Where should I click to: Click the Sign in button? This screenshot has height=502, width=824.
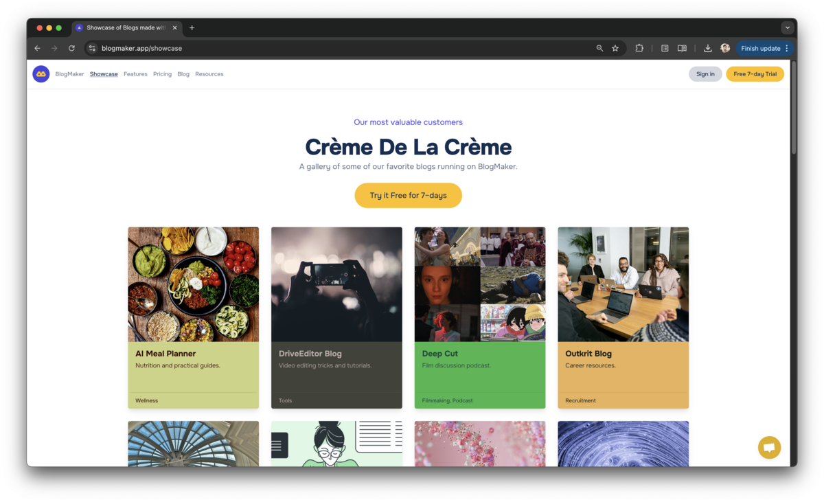click(705, 74)
